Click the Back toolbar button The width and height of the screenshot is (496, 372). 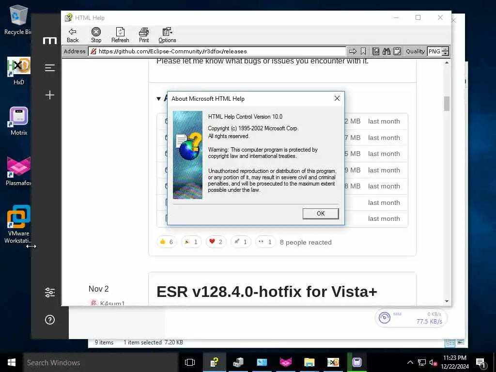[x=73, y=35]
